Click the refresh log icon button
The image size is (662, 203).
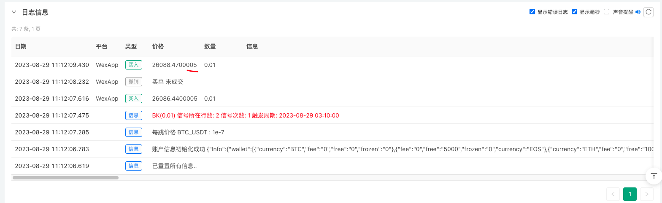coord(648,12)
